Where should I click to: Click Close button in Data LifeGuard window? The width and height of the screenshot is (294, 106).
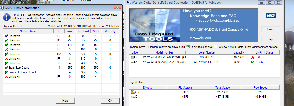point(270,29)
